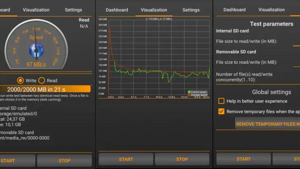Image resolution: width=300 pixels, height=169 pixels.
Task: Click STOP button in middle screen
Action: [x=182, y=159]
